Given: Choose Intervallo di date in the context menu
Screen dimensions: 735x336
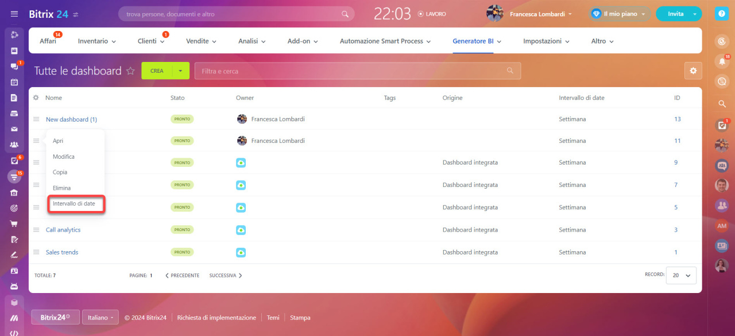Looking at the screenshot, I should pos(76,204).
